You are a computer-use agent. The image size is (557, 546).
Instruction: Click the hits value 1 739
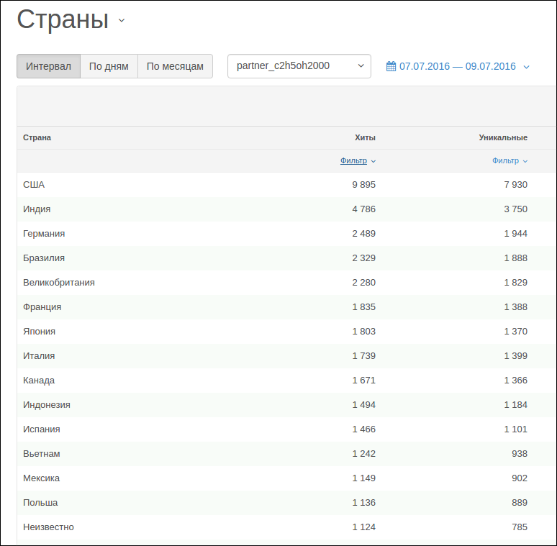[363, 356]
